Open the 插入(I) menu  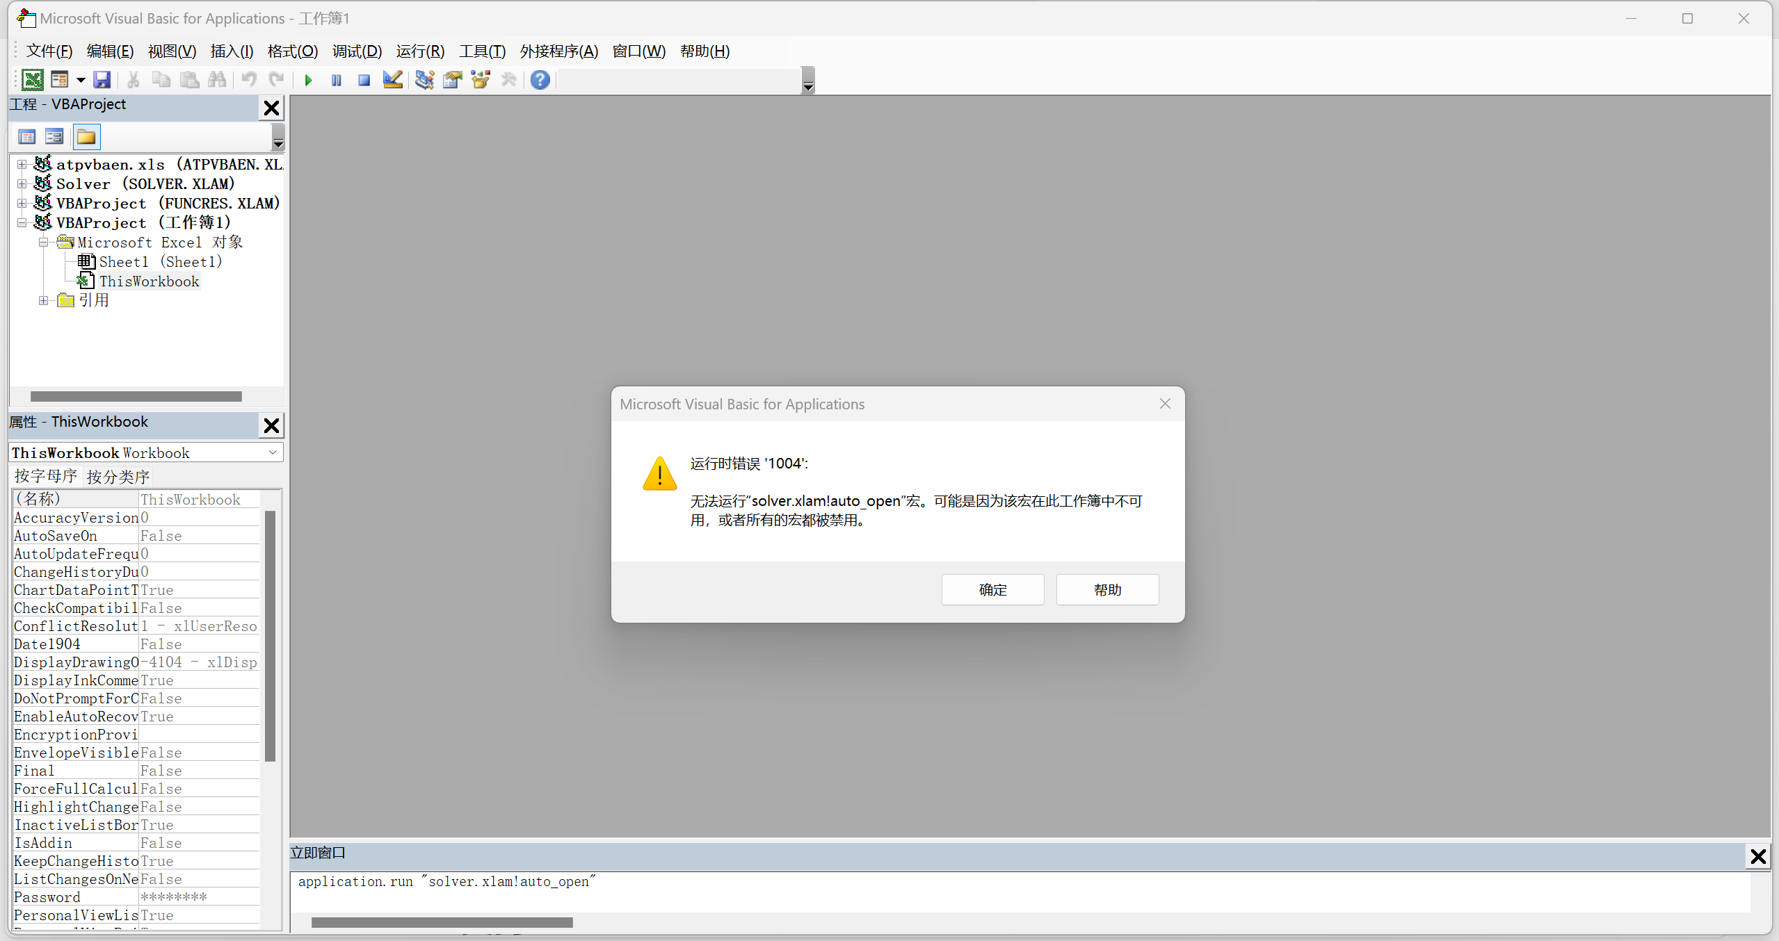[232, 51]
